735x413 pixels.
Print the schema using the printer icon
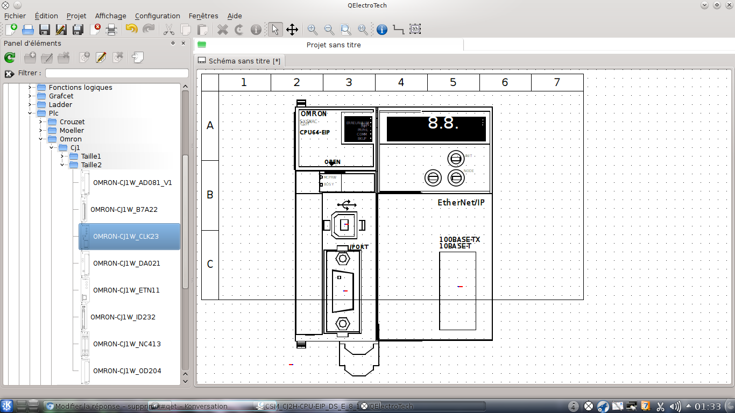(111, 30)
